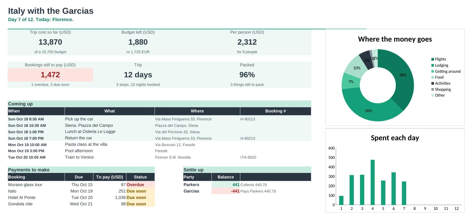Image resolution: width=472 pixels, height=220 pixels.
Task: Click the 'When' column header
Action: click(36, 111)
